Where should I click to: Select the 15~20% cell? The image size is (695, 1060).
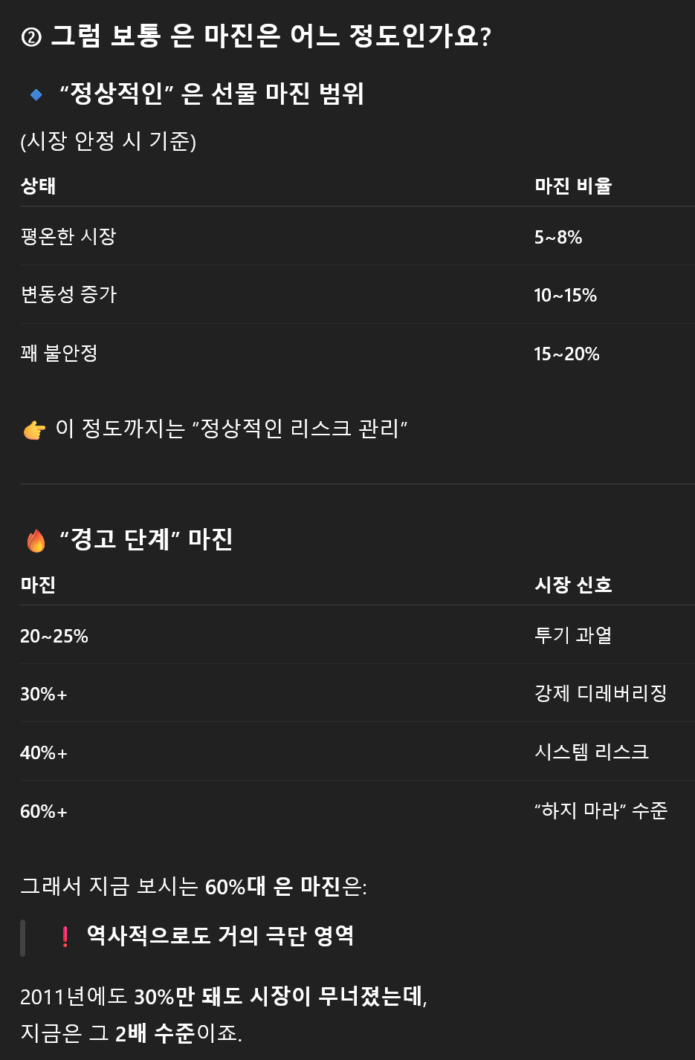pyautogui.click(x=566, y=354)
